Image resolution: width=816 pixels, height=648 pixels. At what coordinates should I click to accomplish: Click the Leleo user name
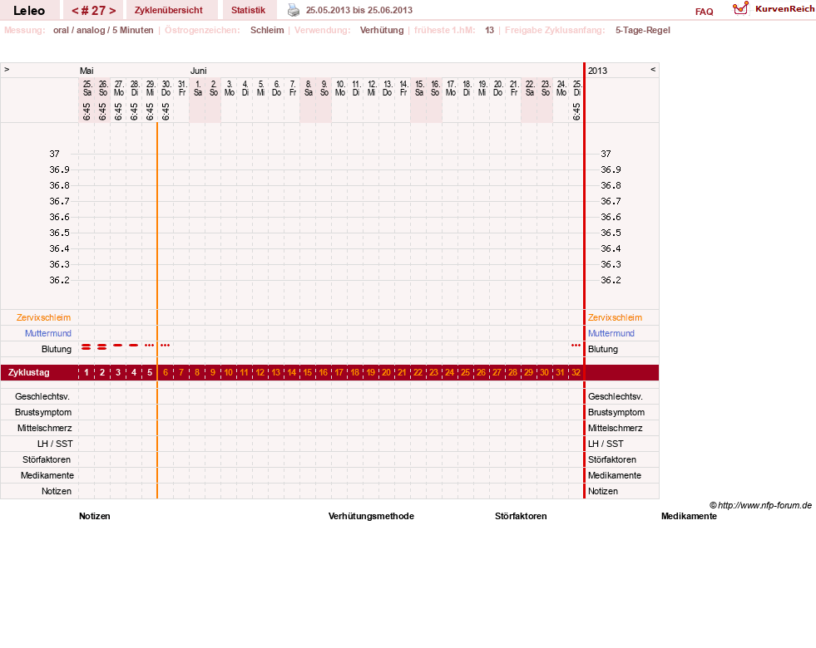(29, 11)
